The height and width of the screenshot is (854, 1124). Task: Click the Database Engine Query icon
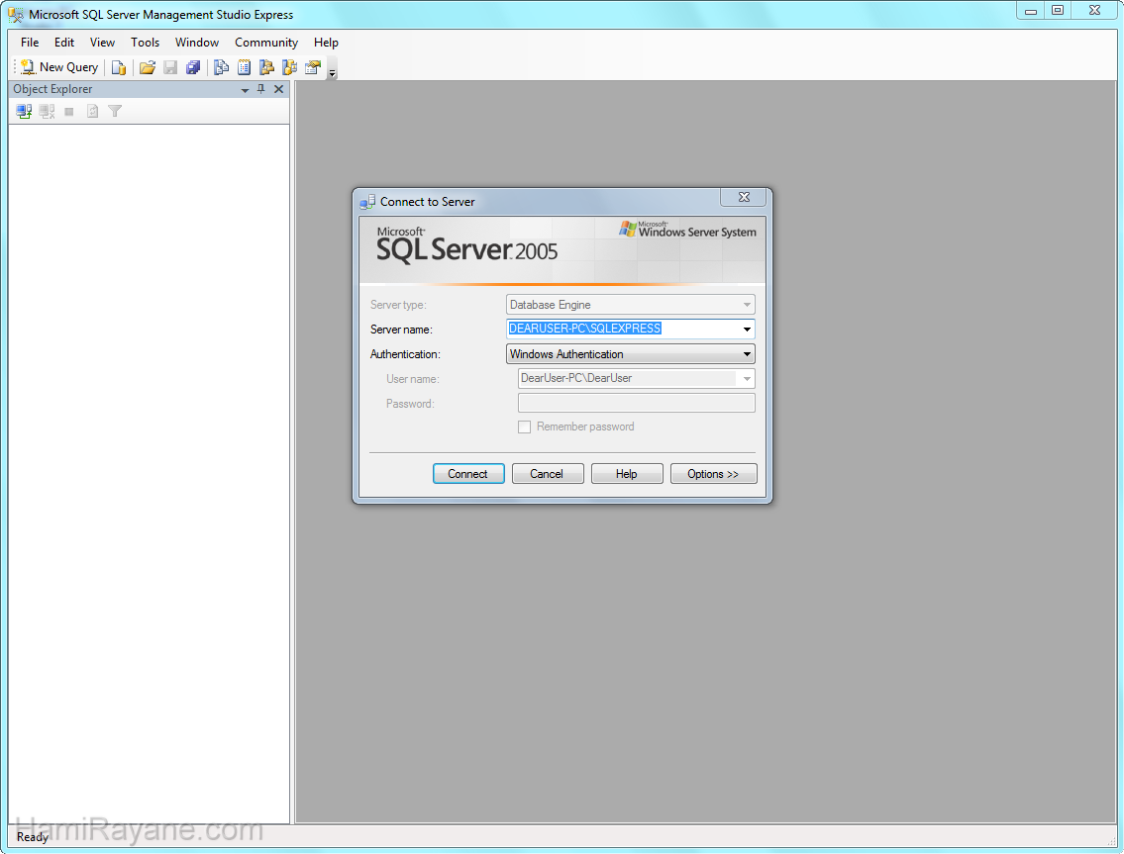tap(119, 67)
